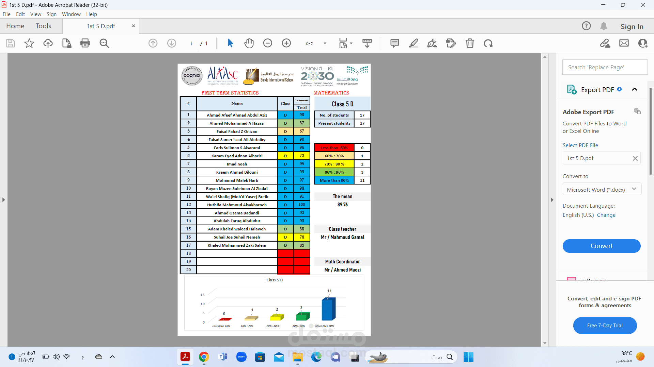Click the student name Imad noah
654x367 pixels.
coord(237,164)
